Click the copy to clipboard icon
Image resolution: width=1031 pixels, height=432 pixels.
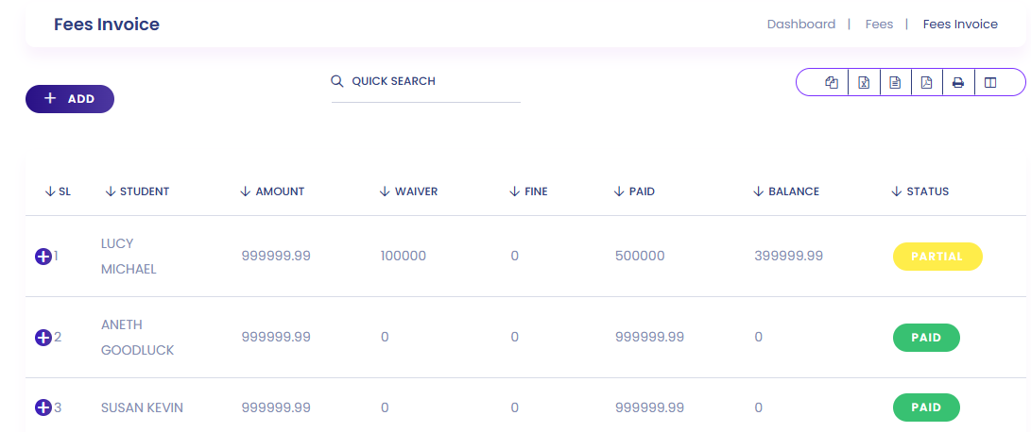[832, 83]
